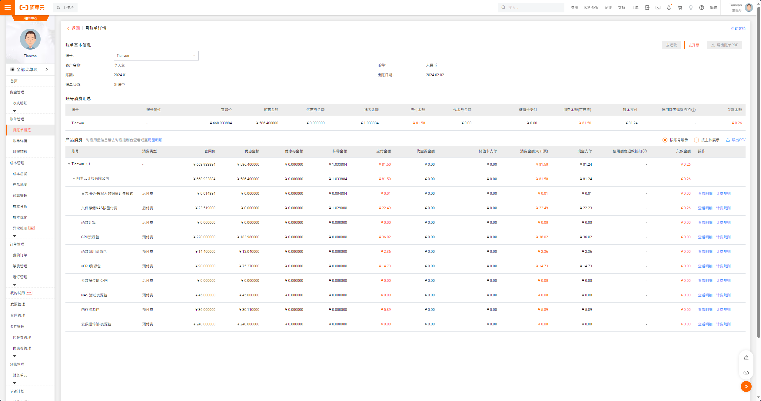Click the help icon beside 信用额度退款抵扣 in summary table
761x401 pixels.
click(693, 110)
